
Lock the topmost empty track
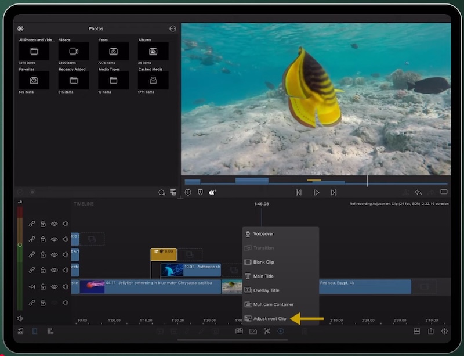[43, 224]
